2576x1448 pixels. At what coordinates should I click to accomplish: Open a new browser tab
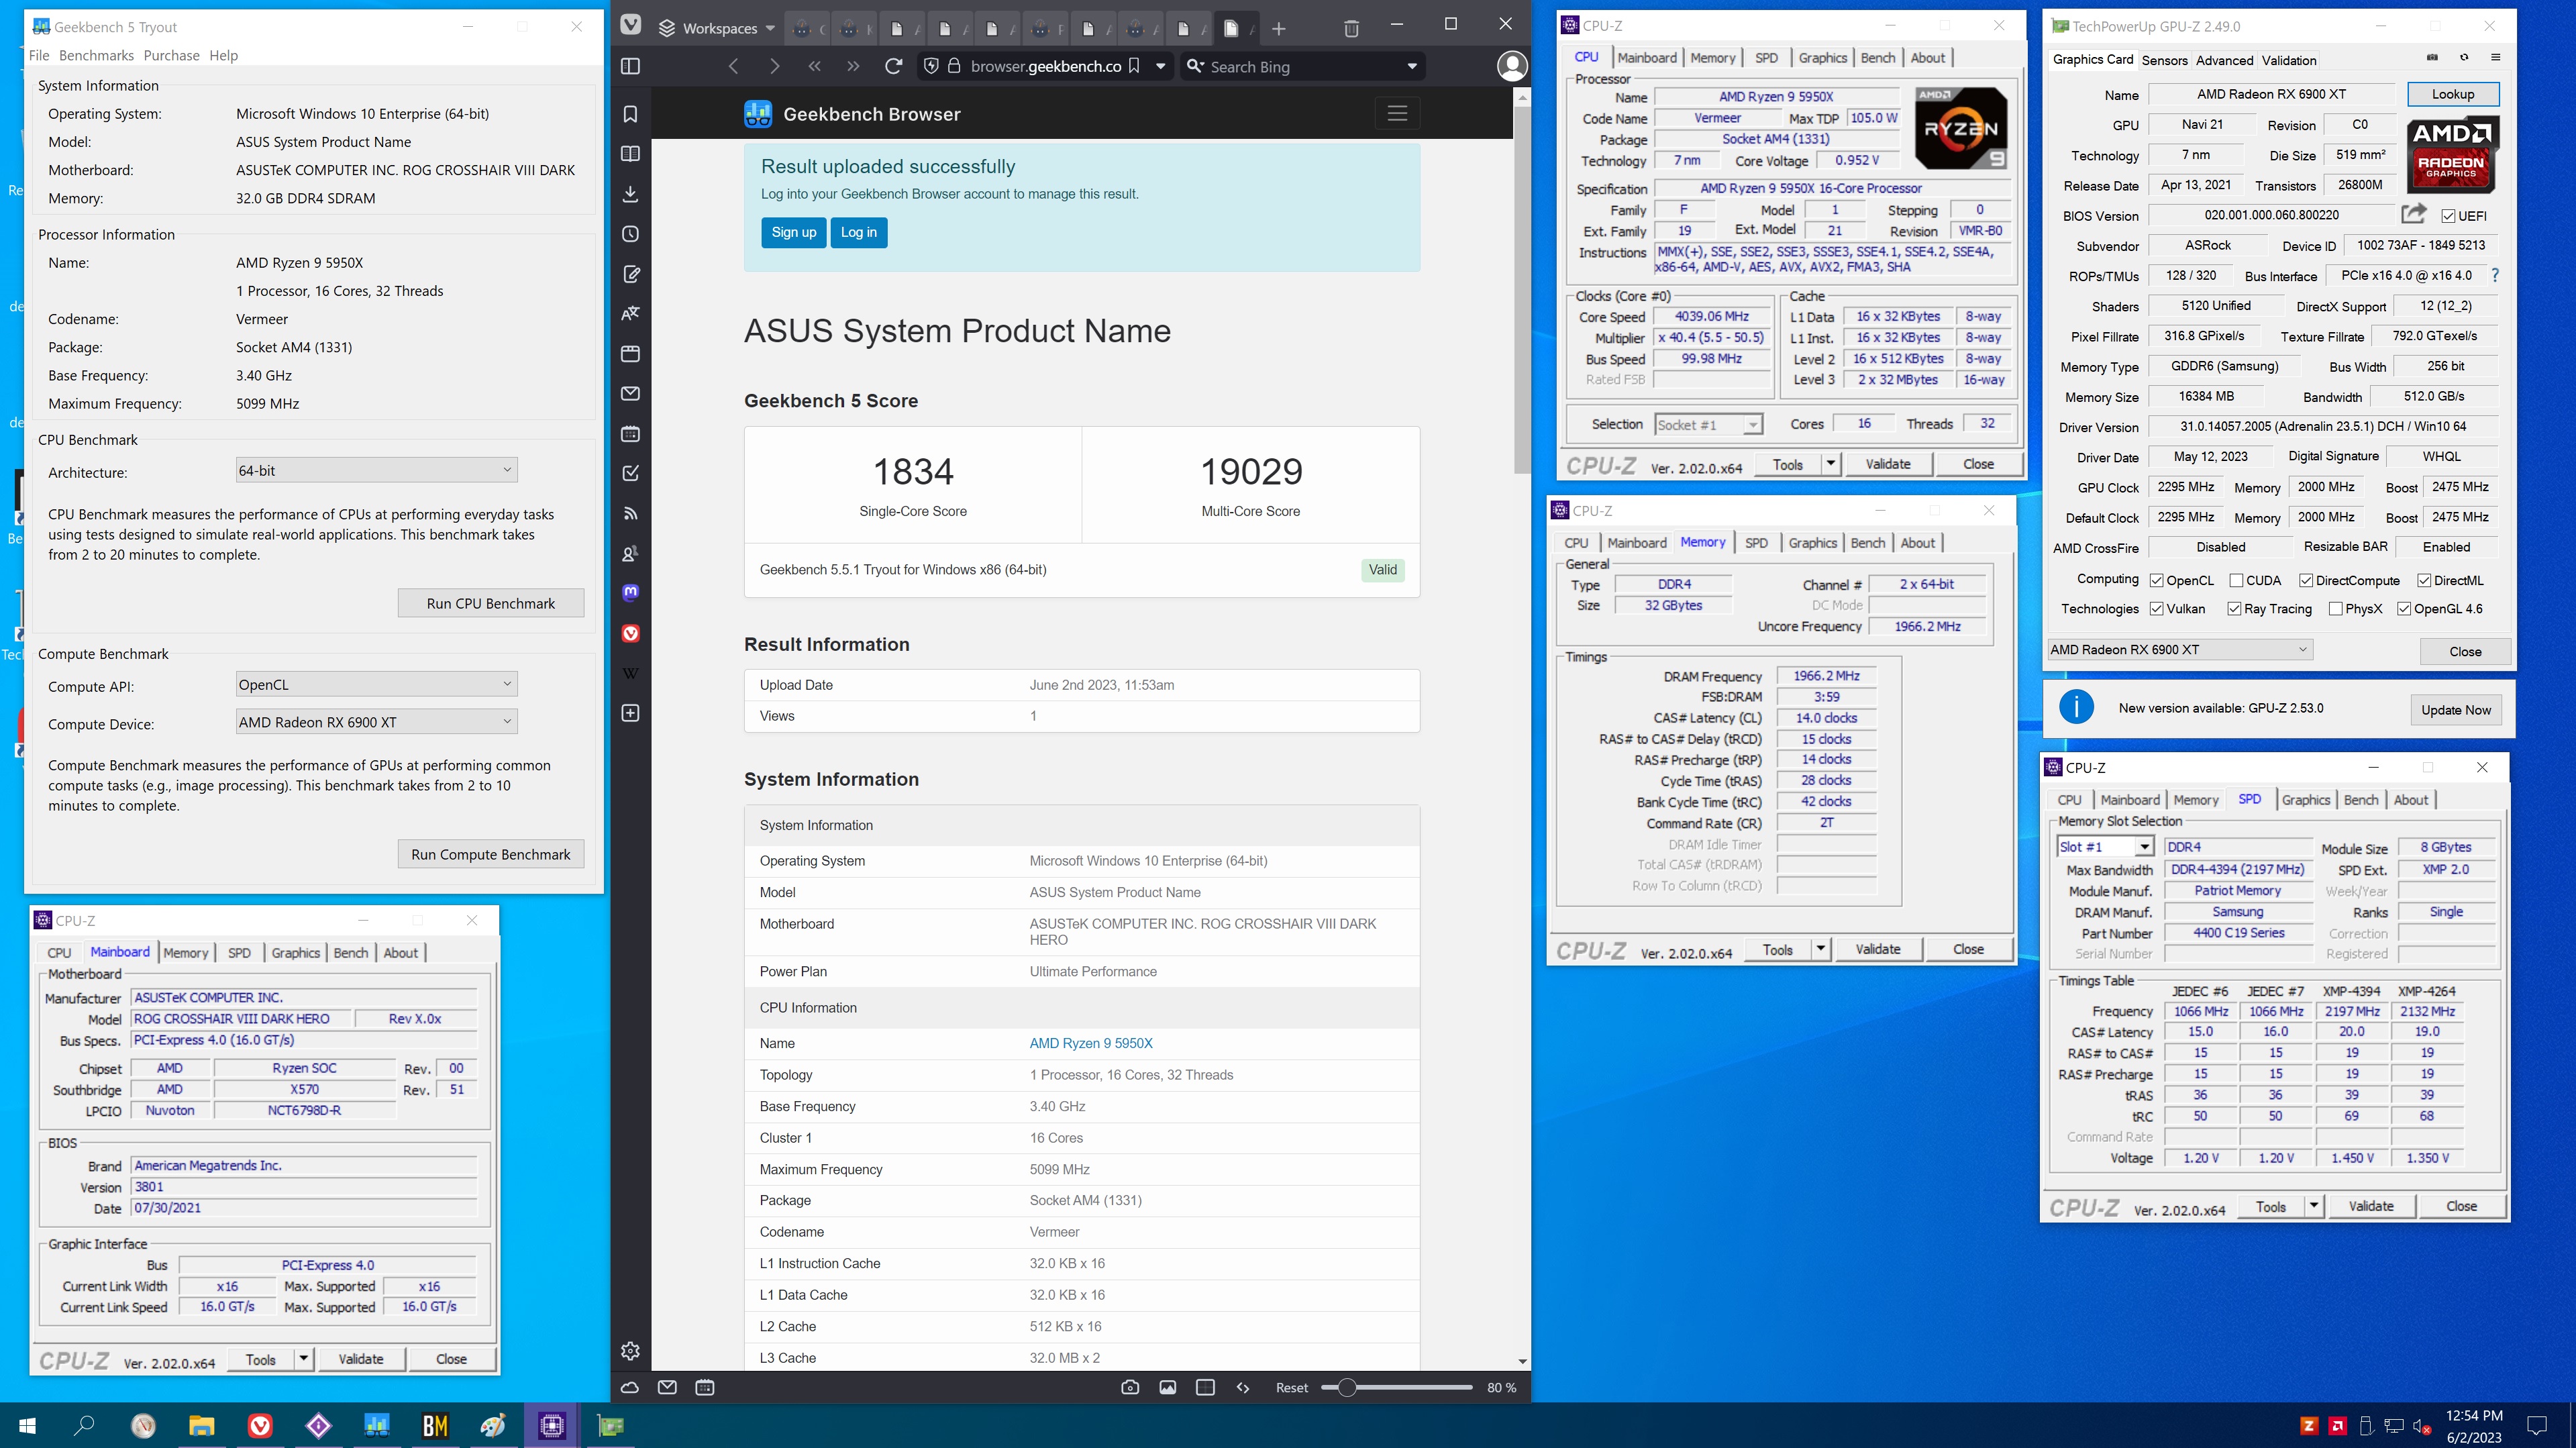pyautogui.click(x=1278, y=28)
